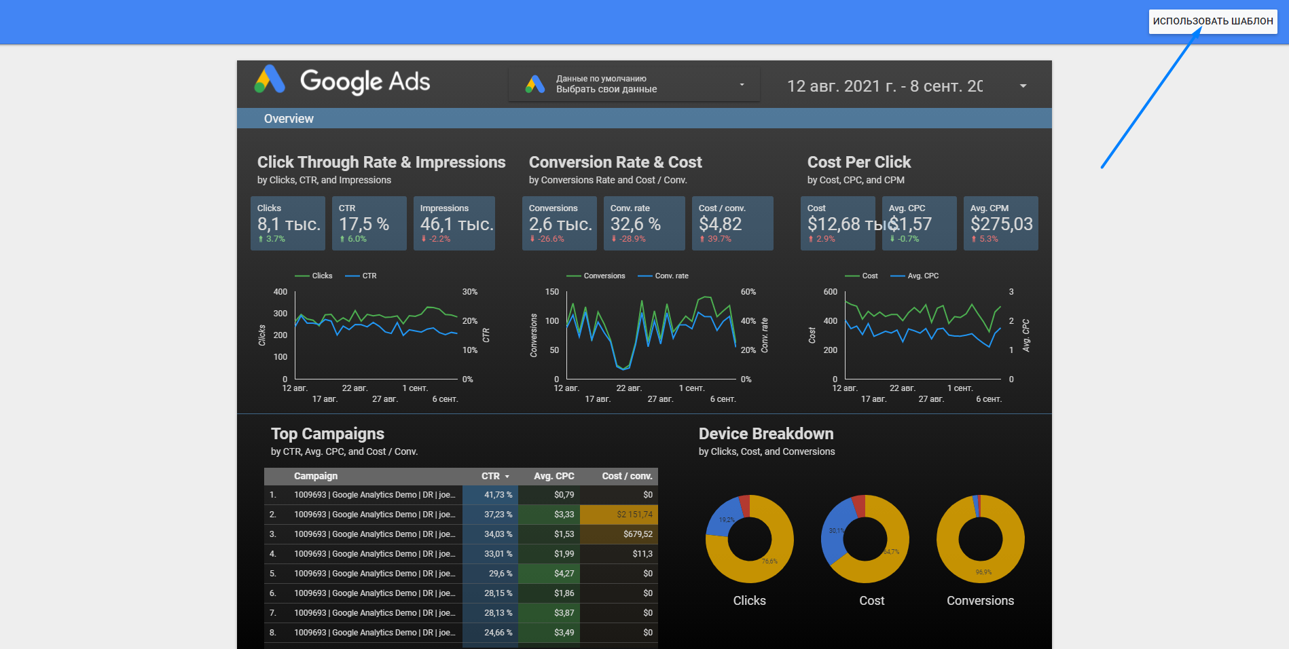This screenshot has height=649, width=1289.
Task: Click the date range text field
Action: (x=884, y=86)
